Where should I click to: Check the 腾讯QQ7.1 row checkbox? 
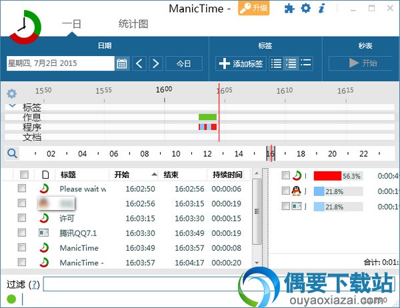[x=22, y=233]
